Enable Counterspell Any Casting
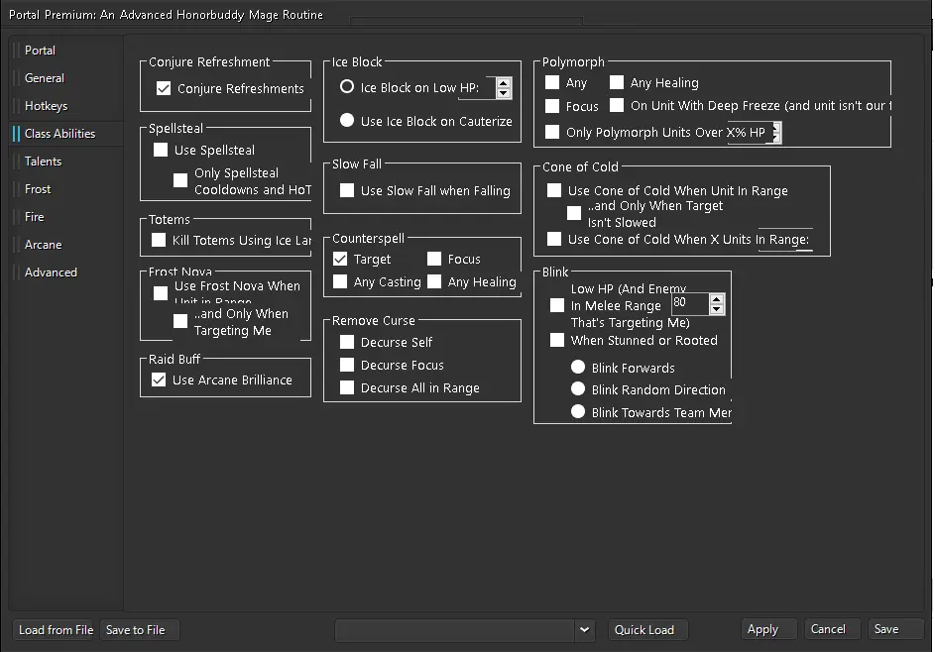Screen dimensions: 935x652 [x=340, y=281]
